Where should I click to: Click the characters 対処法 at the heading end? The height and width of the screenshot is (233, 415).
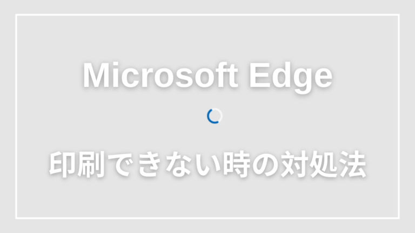pos(324,165)
